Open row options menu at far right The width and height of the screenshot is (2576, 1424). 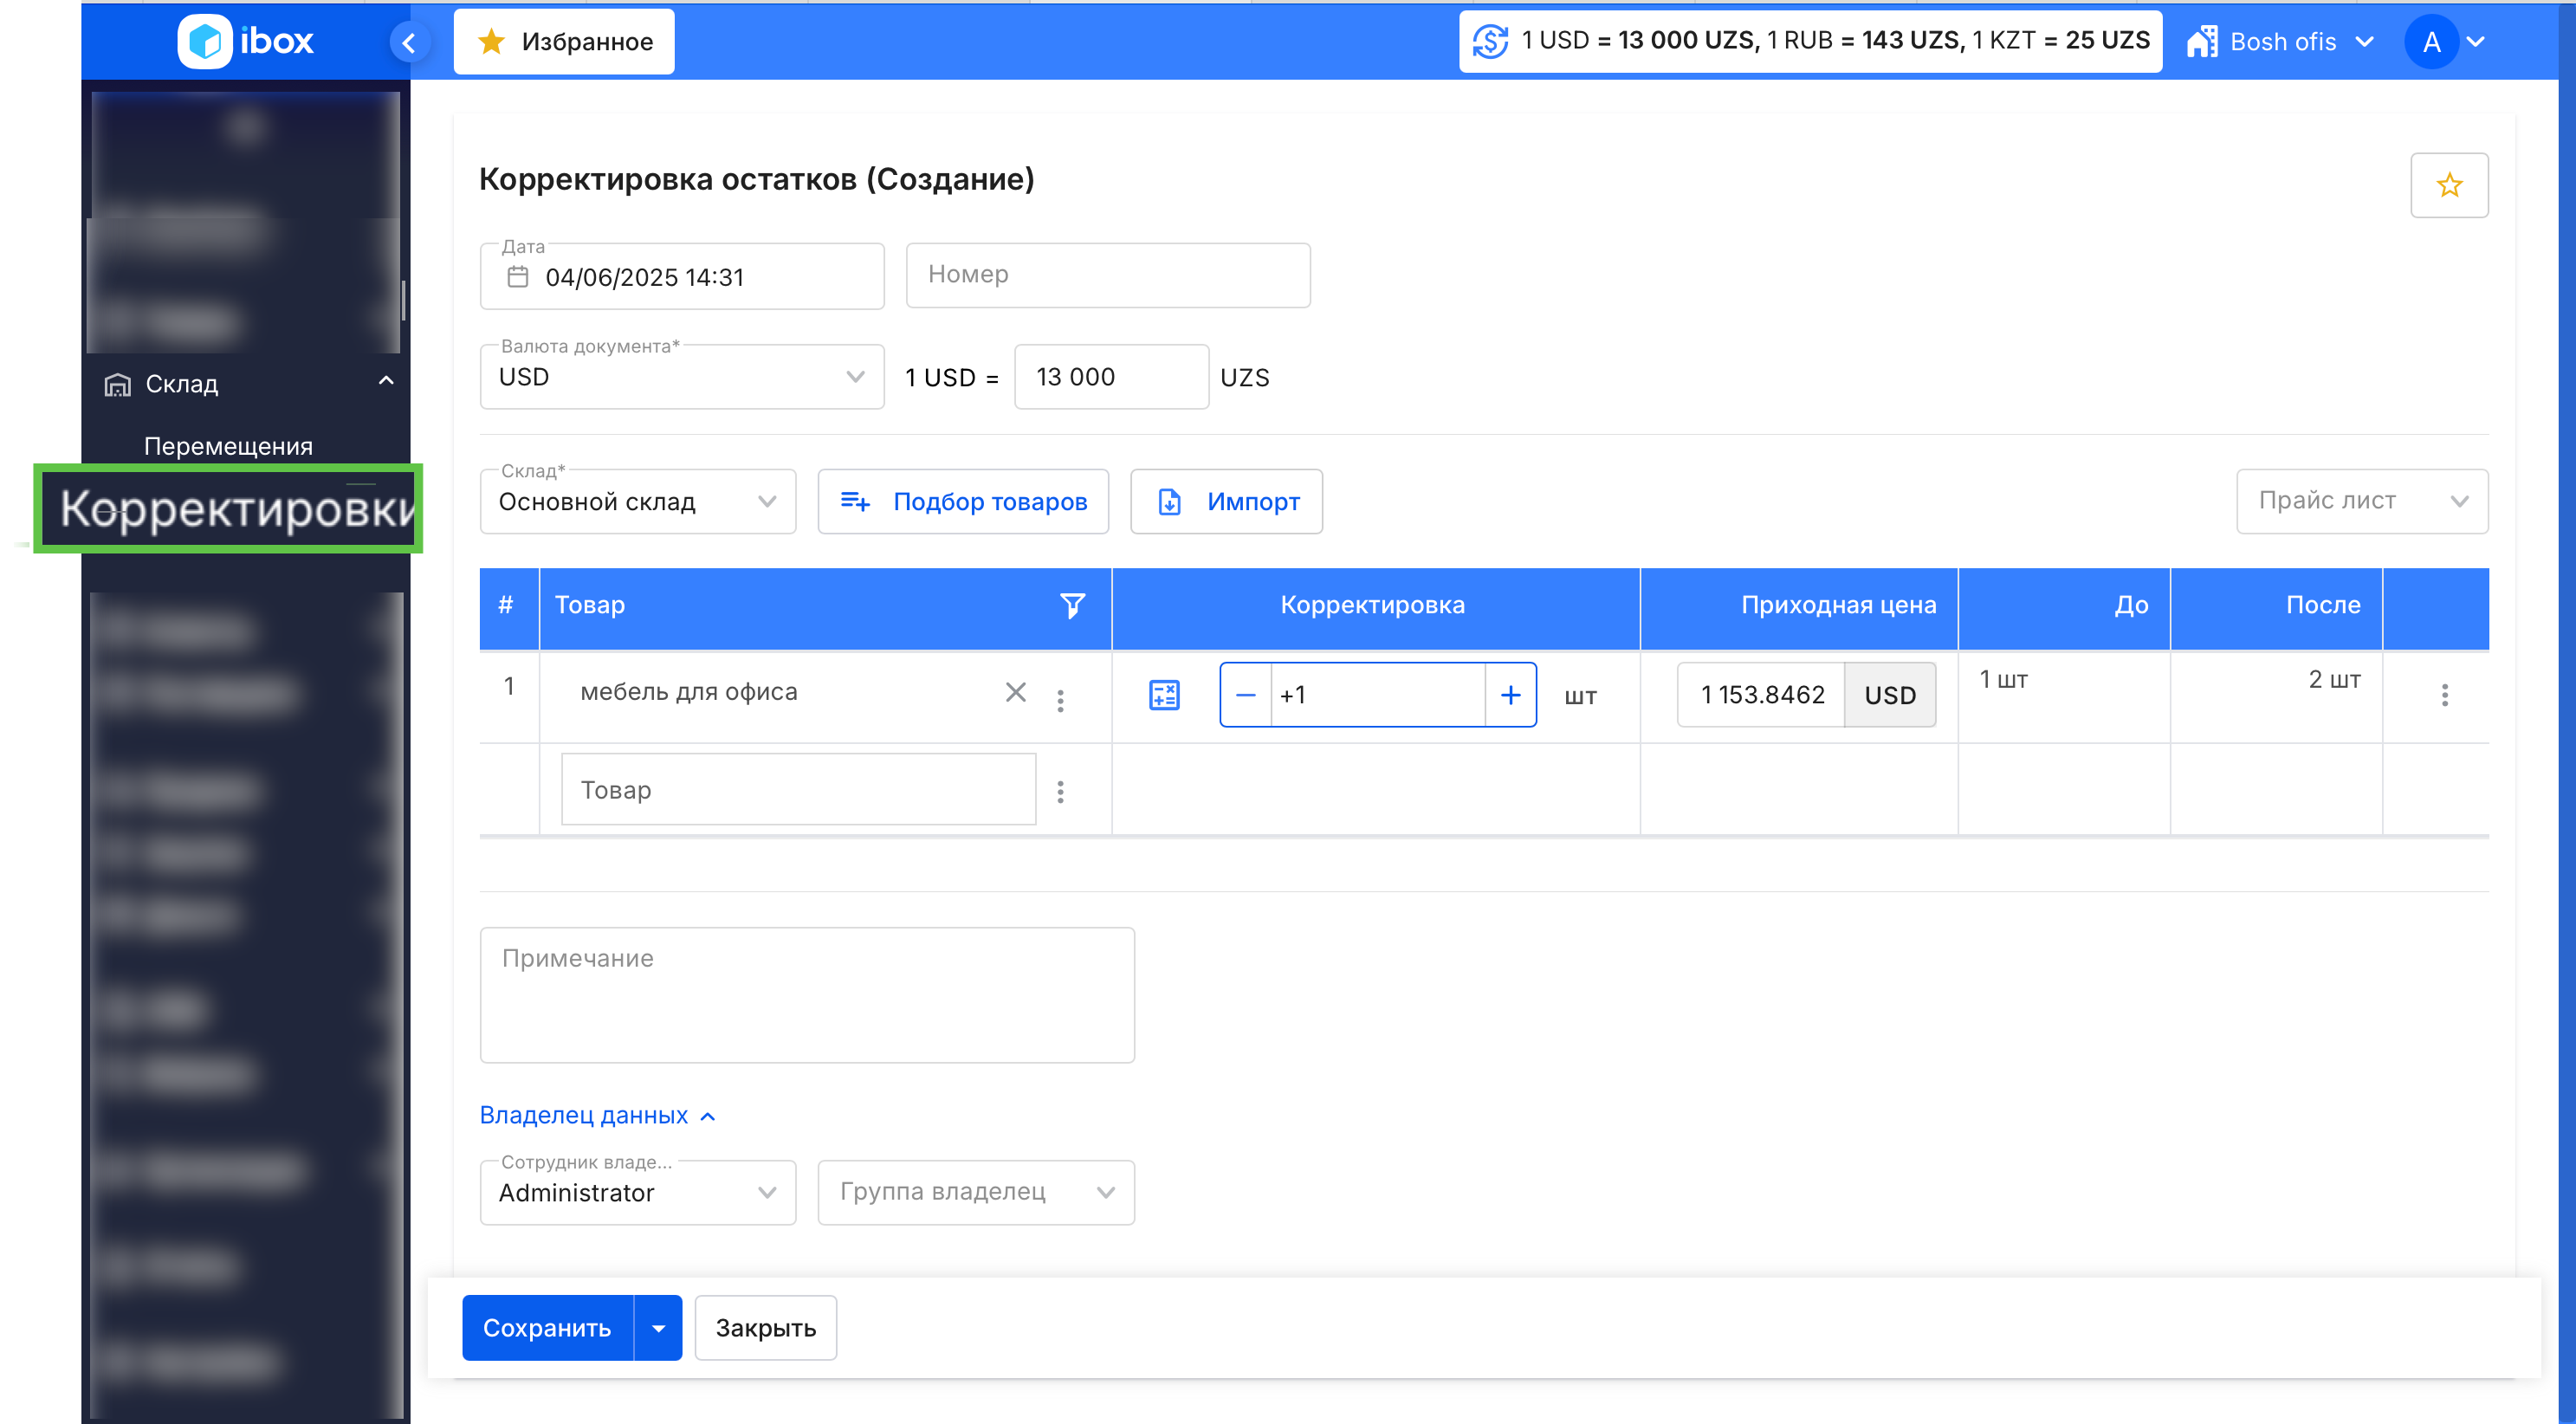(x=2444, y=695)
